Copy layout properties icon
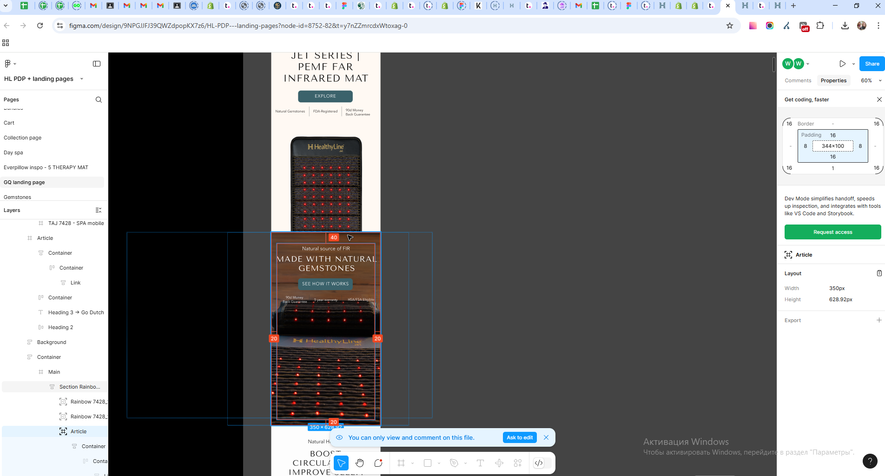 [x=879, y=273]
